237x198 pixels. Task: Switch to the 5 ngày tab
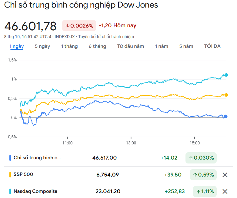click(42, 46)
